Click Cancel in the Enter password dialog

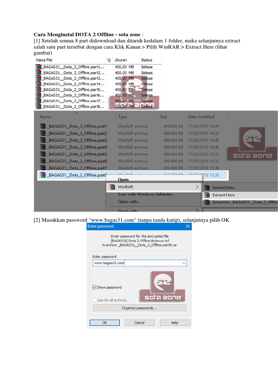[139, 323]
